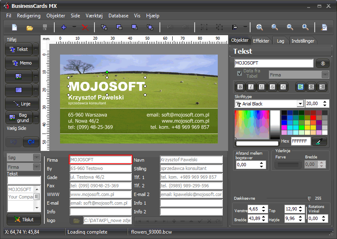Click zoom to fit magnifier icon
Screen dimensions: 337x239
pos(260,27)
